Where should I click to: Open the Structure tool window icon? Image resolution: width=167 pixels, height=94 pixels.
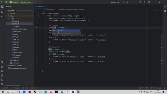pyautogui.click(x=2, y=12)
